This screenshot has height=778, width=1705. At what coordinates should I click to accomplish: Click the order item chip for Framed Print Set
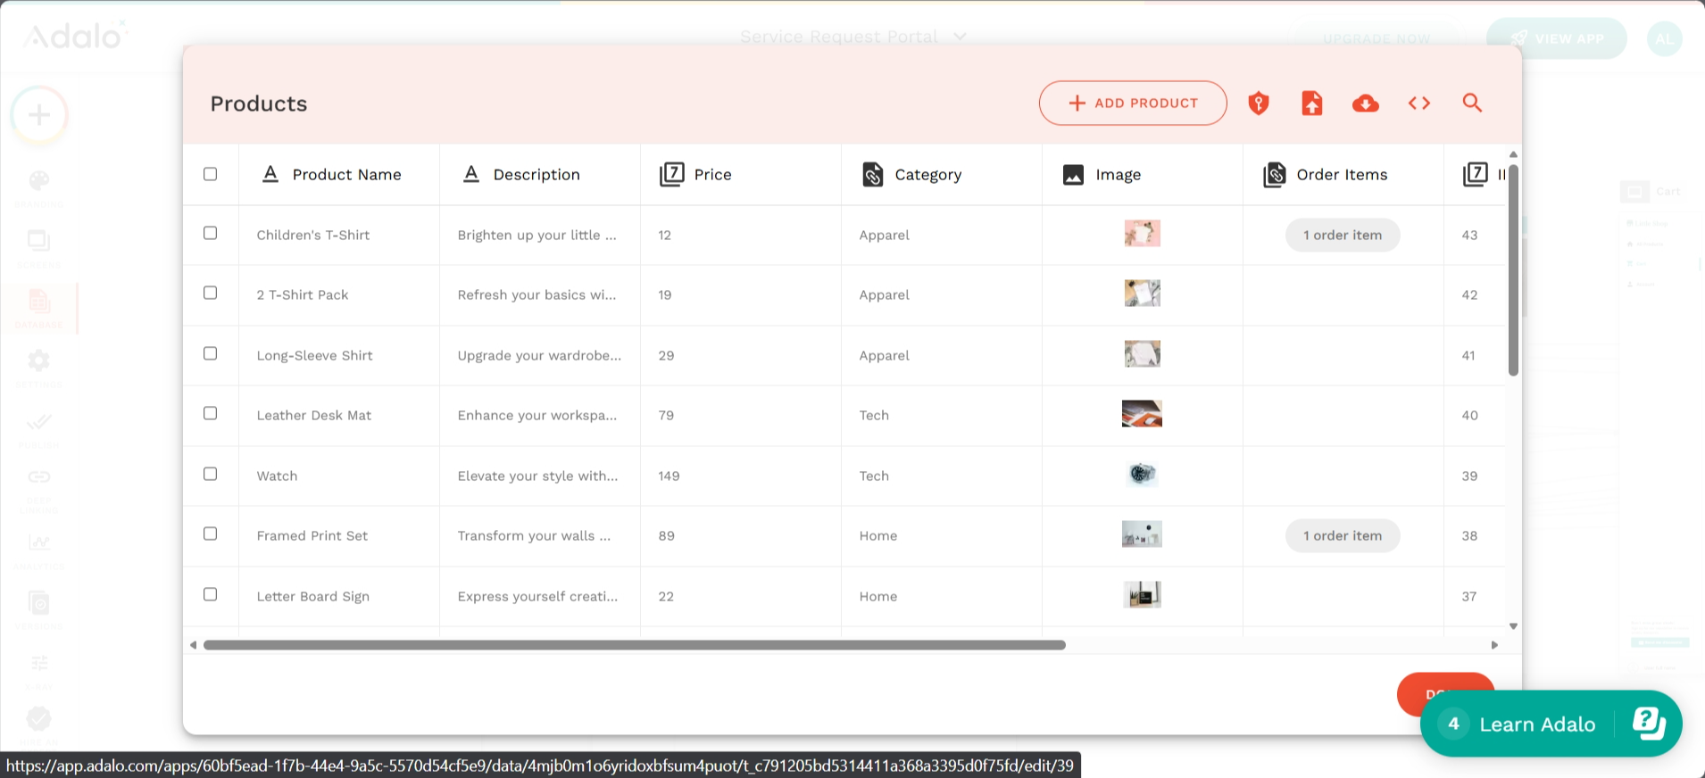click(1343, 536)
